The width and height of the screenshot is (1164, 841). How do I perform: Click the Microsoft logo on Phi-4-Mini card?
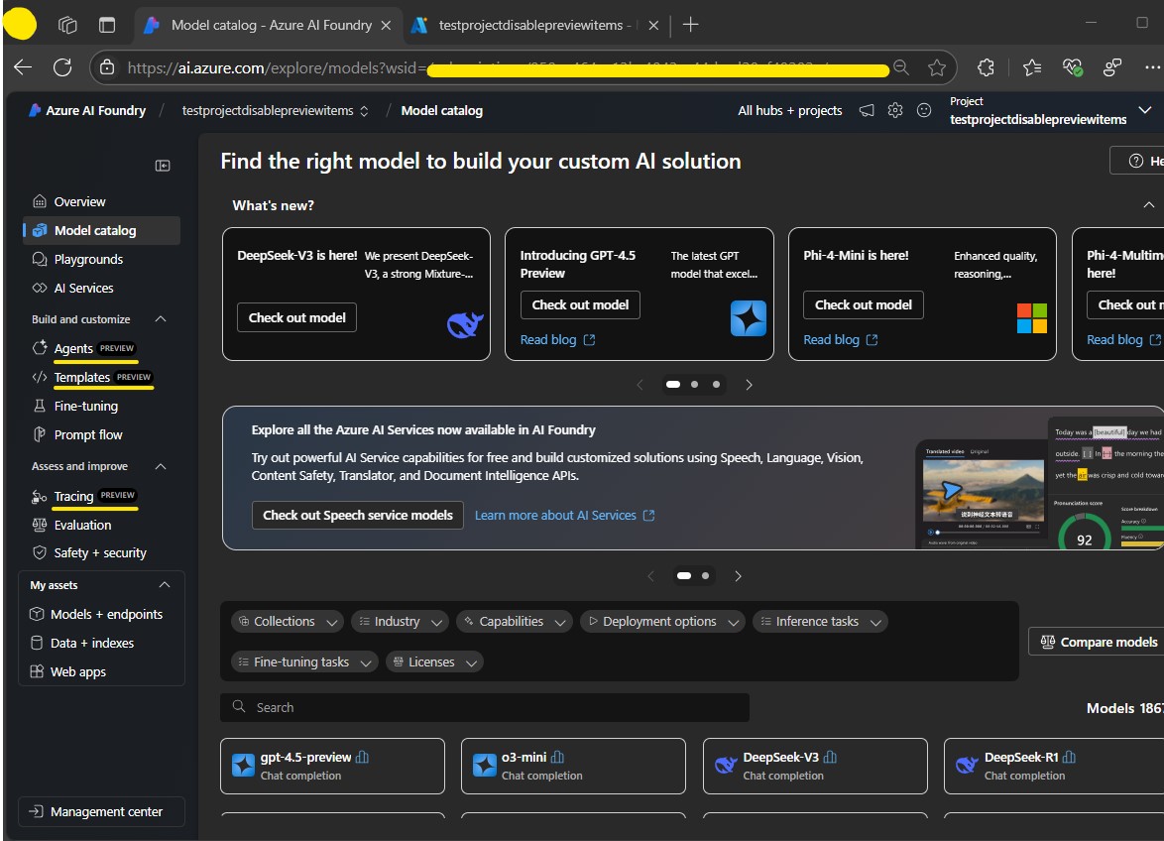1032,318
